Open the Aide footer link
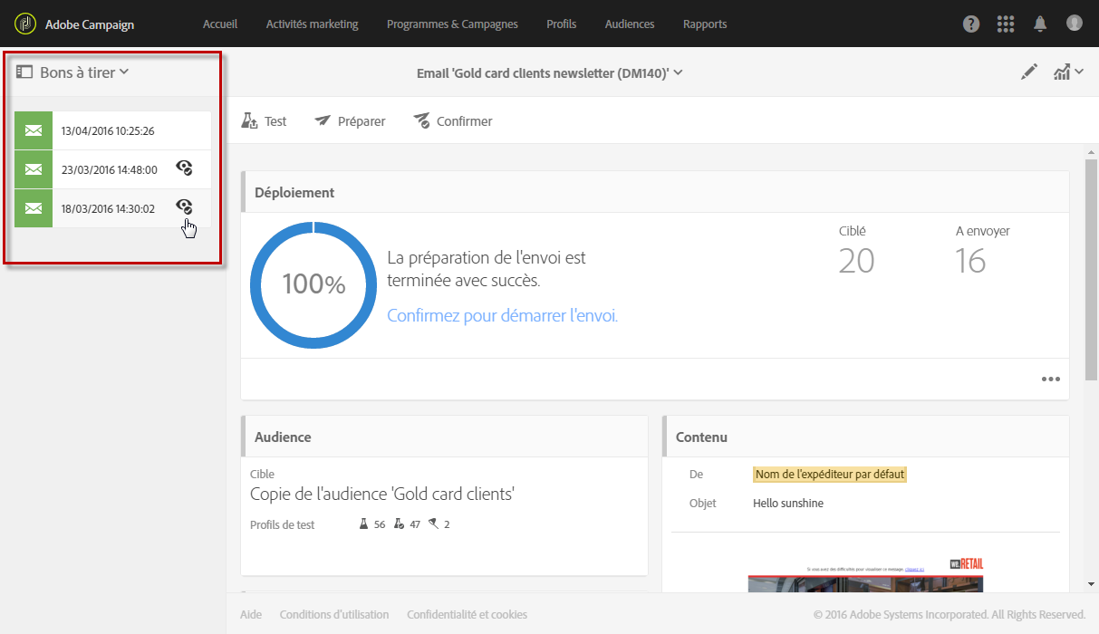Screen dimensions: 1099x634 point(251,614)
